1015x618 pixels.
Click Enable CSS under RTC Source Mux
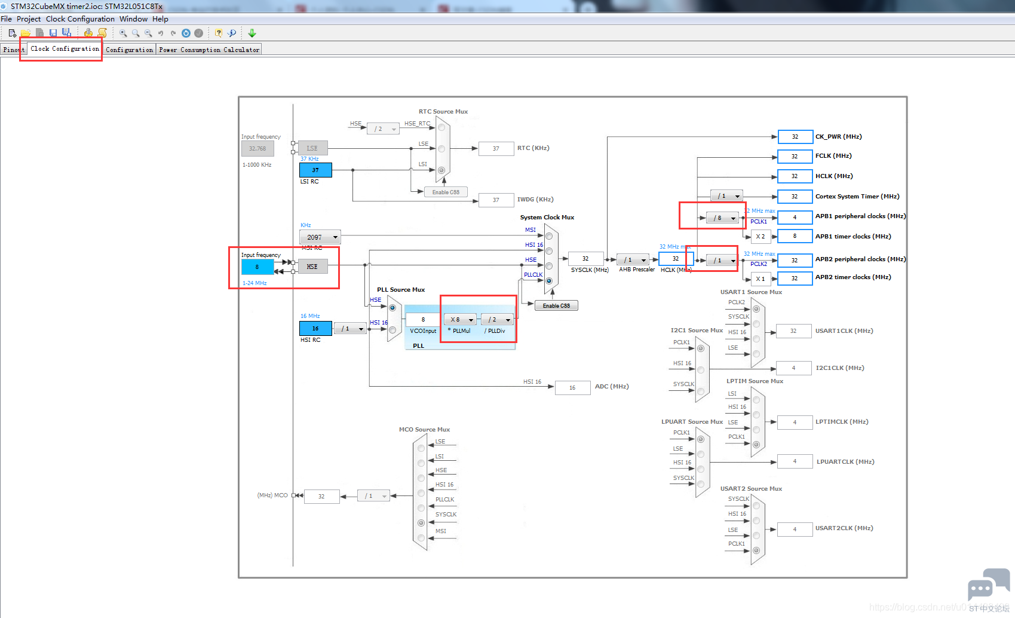click(x=446, y=192)
